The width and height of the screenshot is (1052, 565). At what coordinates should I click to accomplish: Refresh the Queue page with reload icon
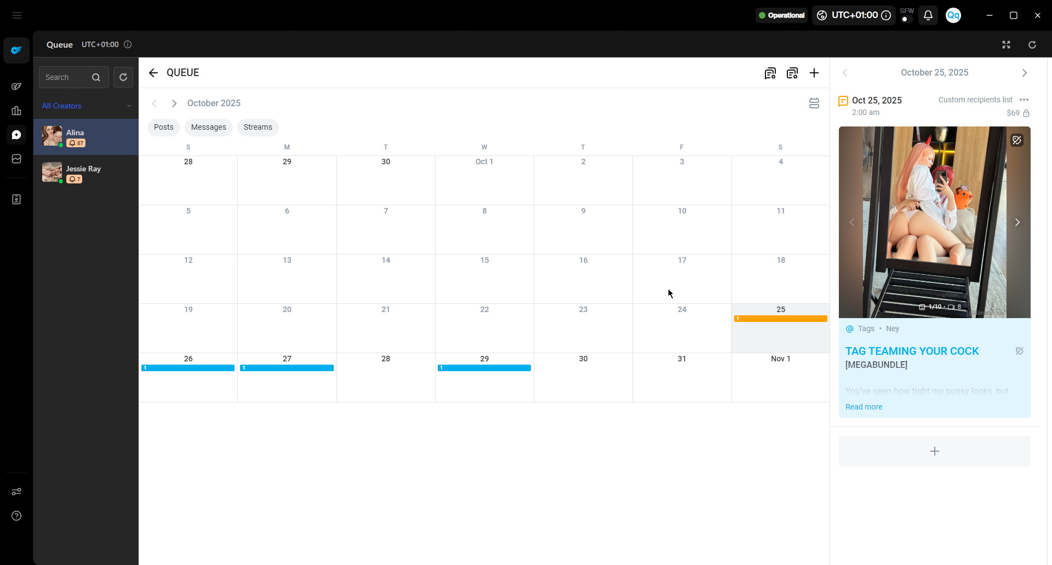[1032, 45]
